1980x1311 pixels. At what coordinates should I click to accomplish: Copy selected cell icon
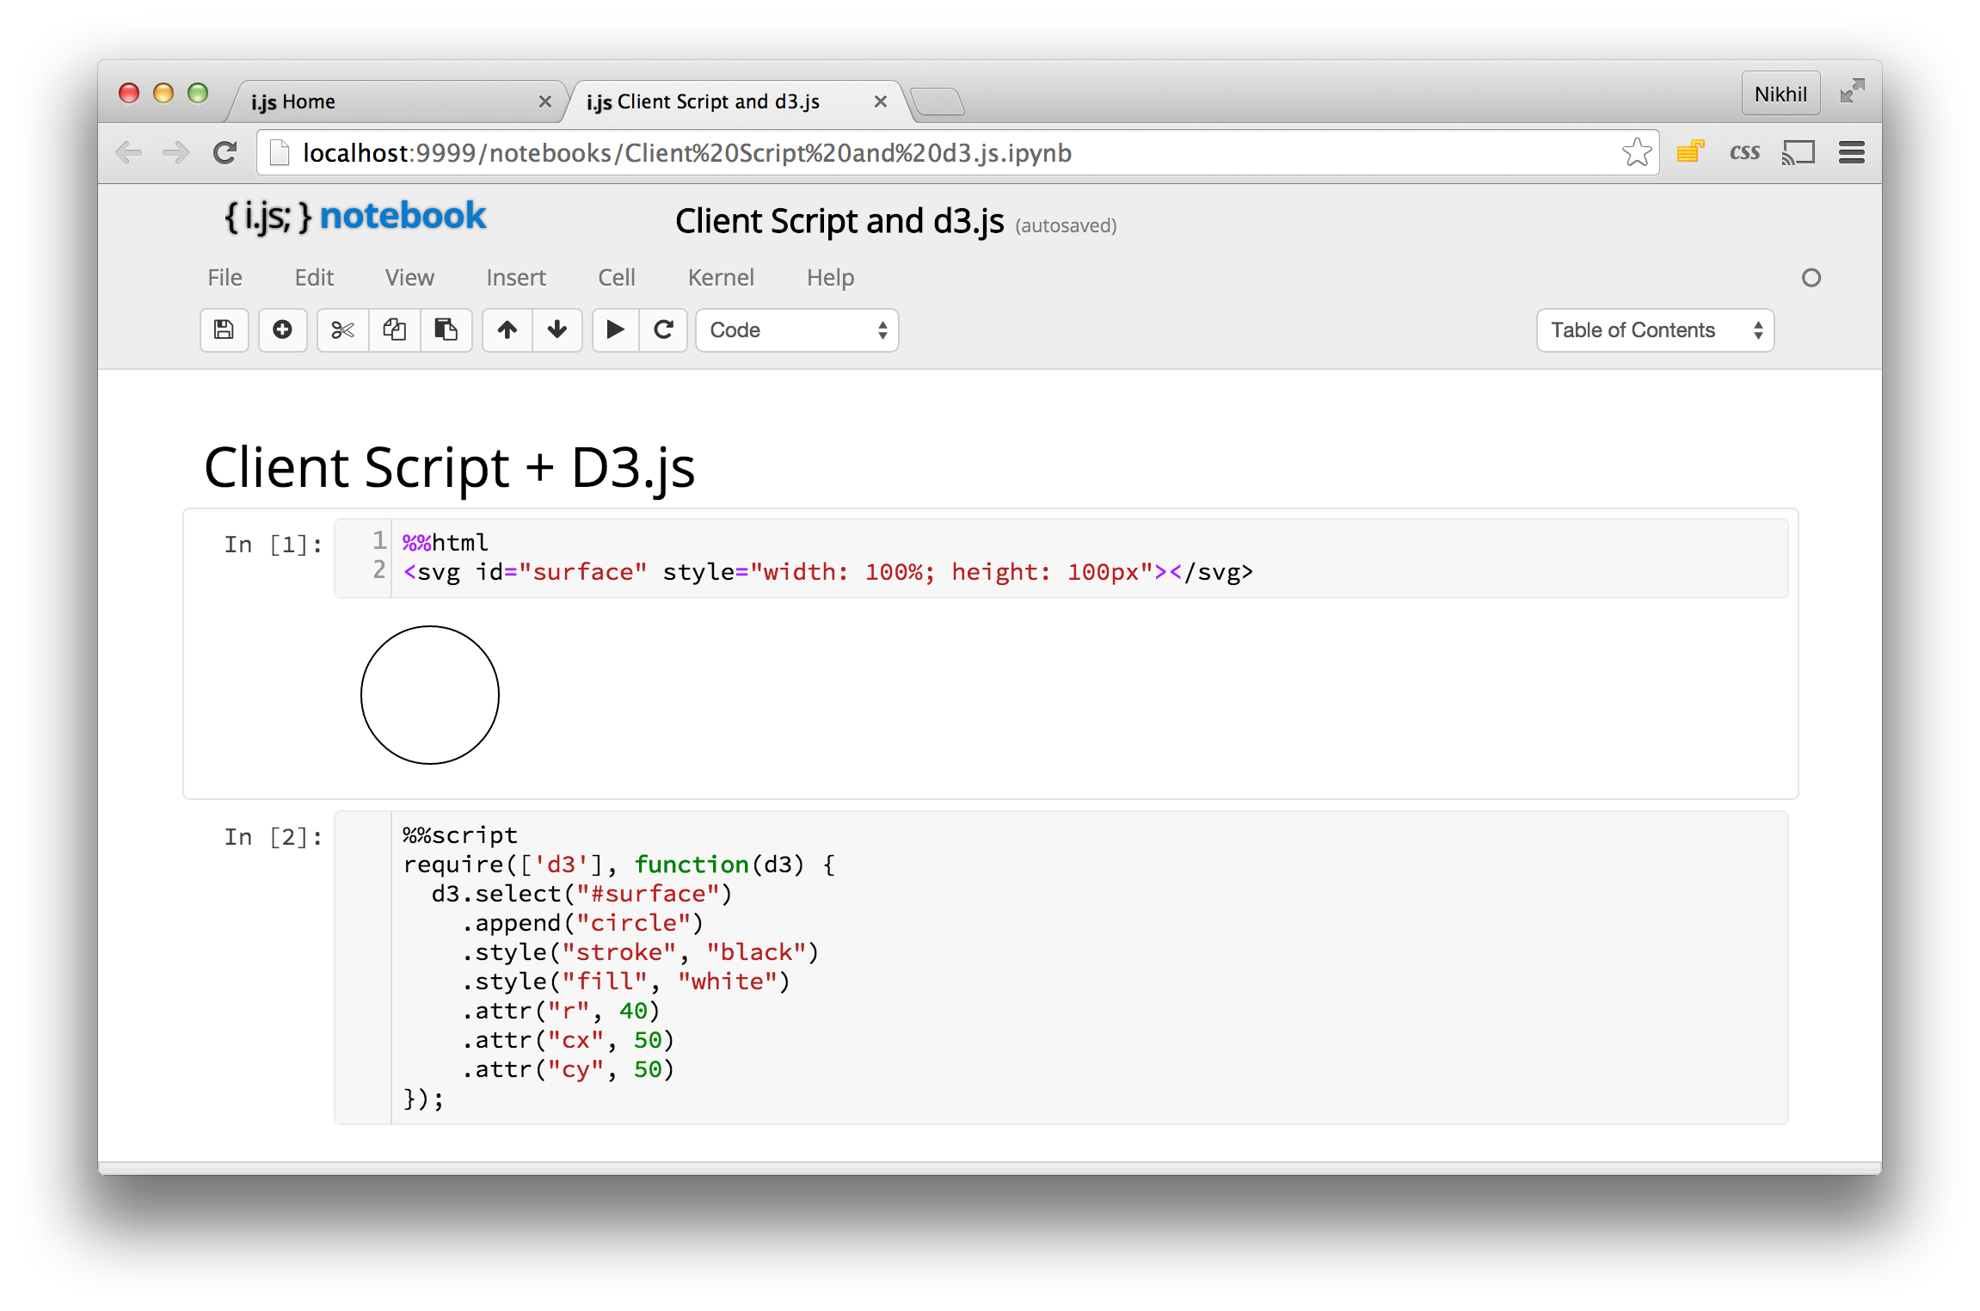pyautogui.click(x=394, y=330)
